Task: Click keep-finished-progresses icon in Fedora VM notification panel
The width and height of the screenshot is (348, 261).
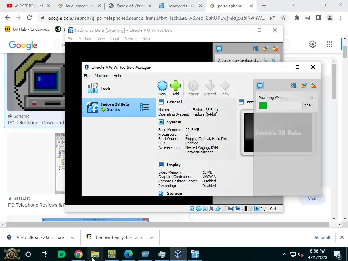Action: click(265, 49)
